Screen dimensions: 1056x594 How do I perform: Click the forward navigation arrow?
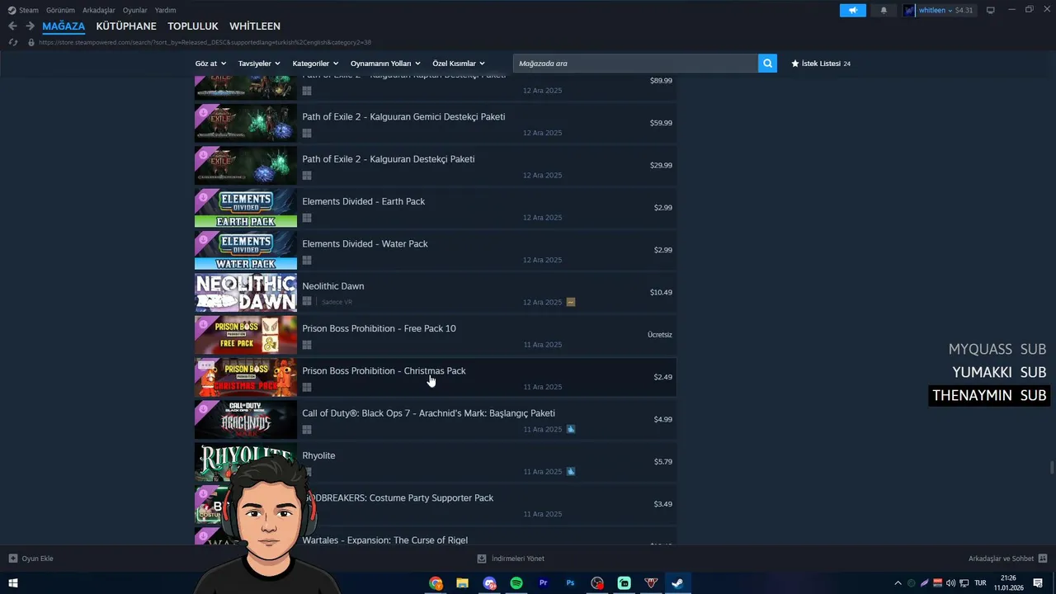[30, 26]
